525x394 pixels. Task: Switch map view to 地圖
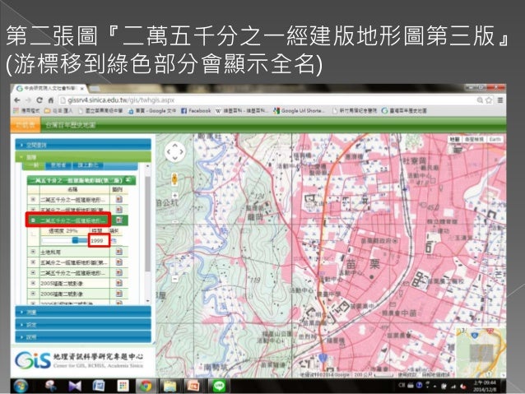(454, 139)
